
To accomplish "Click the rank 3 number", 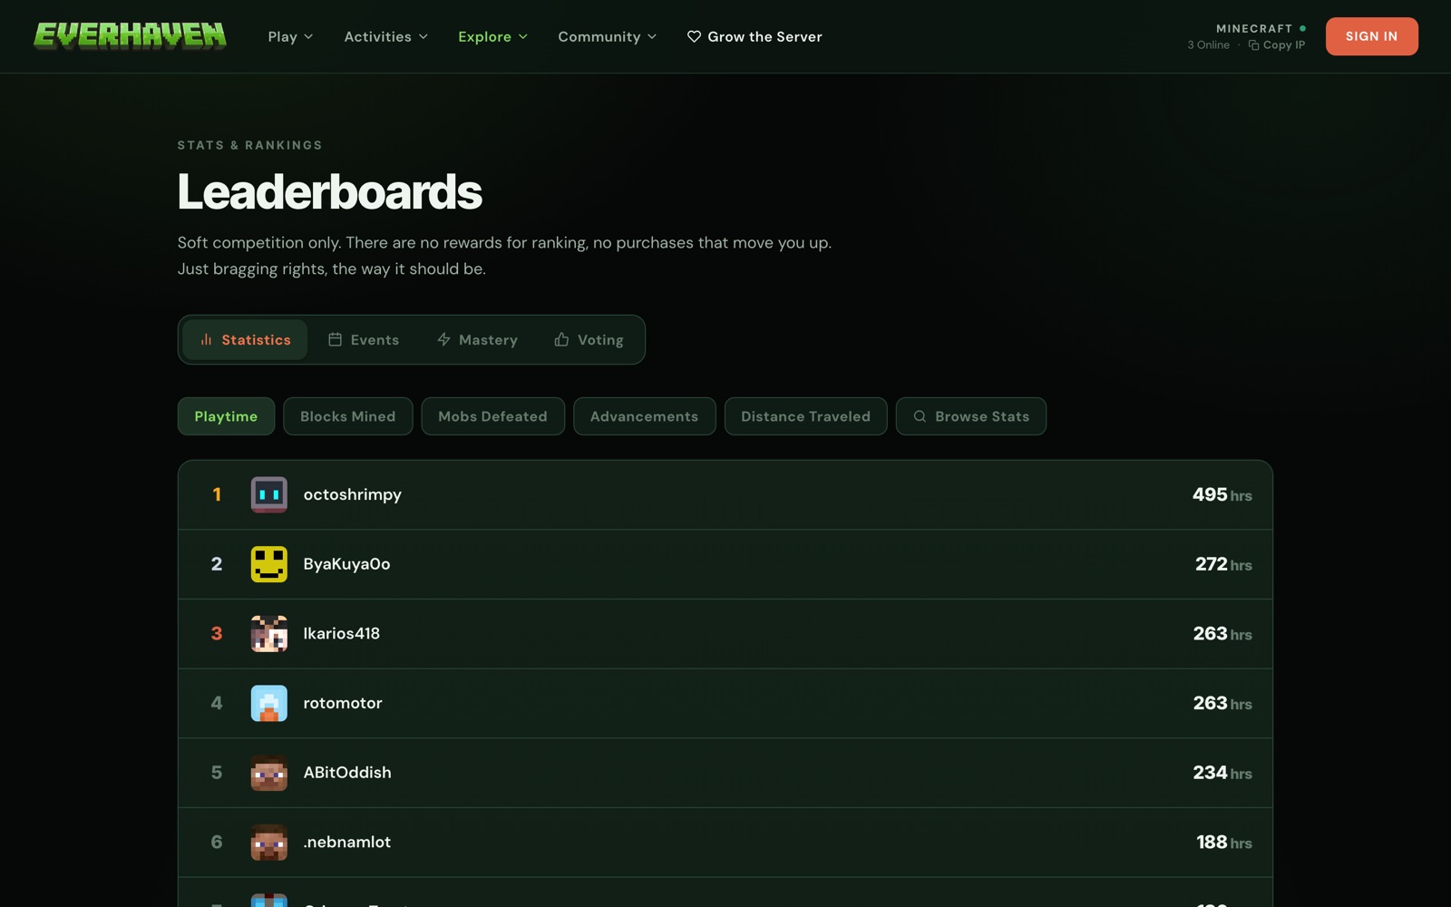I will (217, 633).
